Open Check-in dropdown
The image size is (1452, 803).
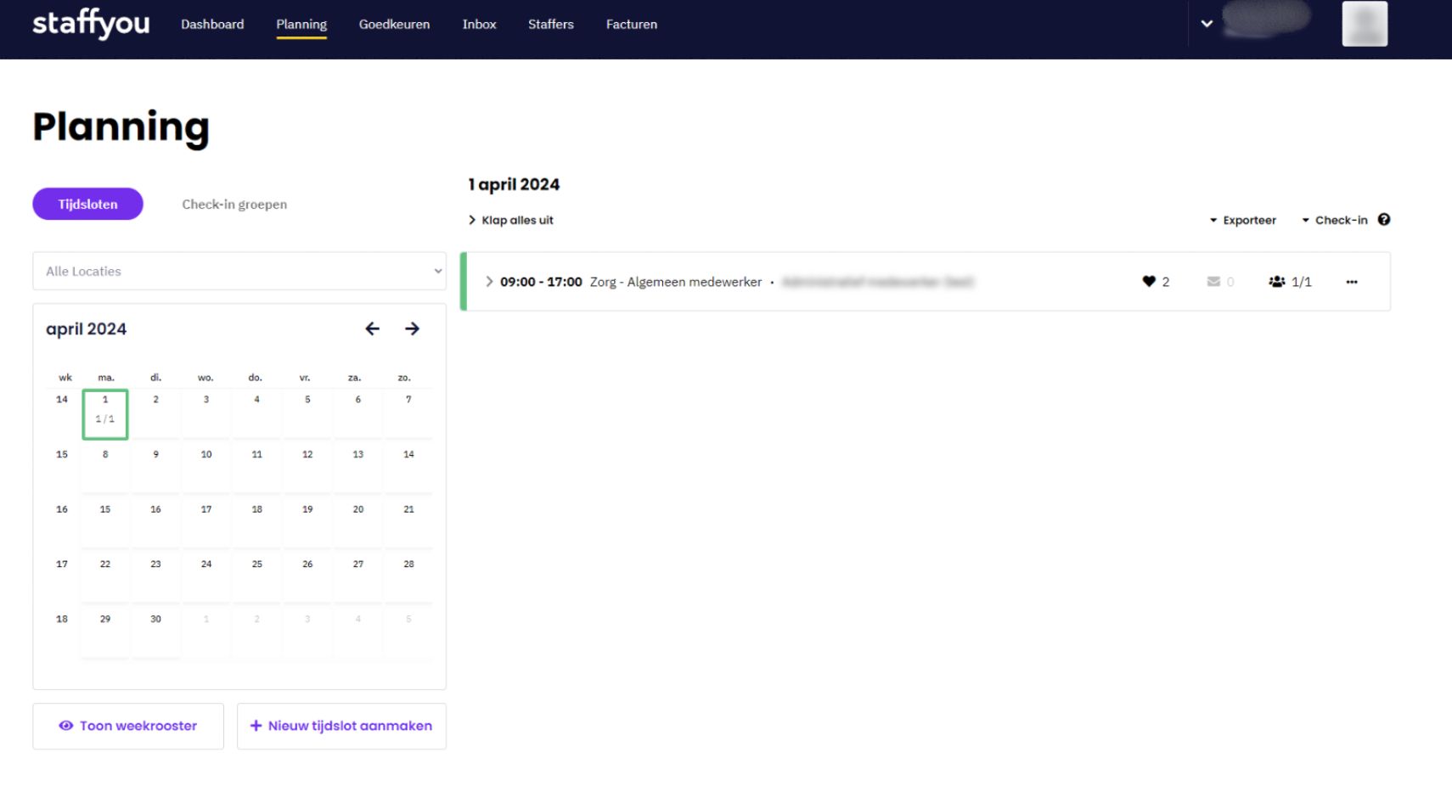[1335, 220]
